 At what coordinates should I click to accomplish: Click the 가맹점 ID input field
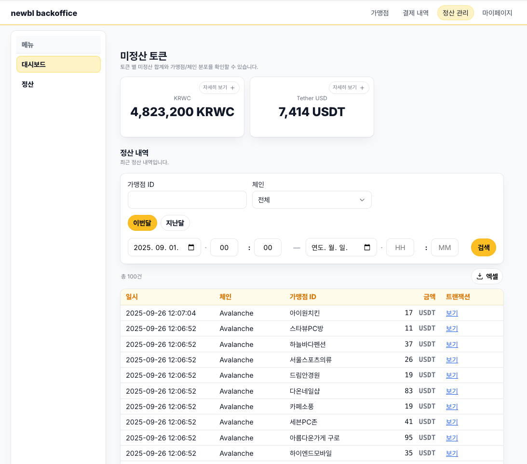[x=187, y=200]
